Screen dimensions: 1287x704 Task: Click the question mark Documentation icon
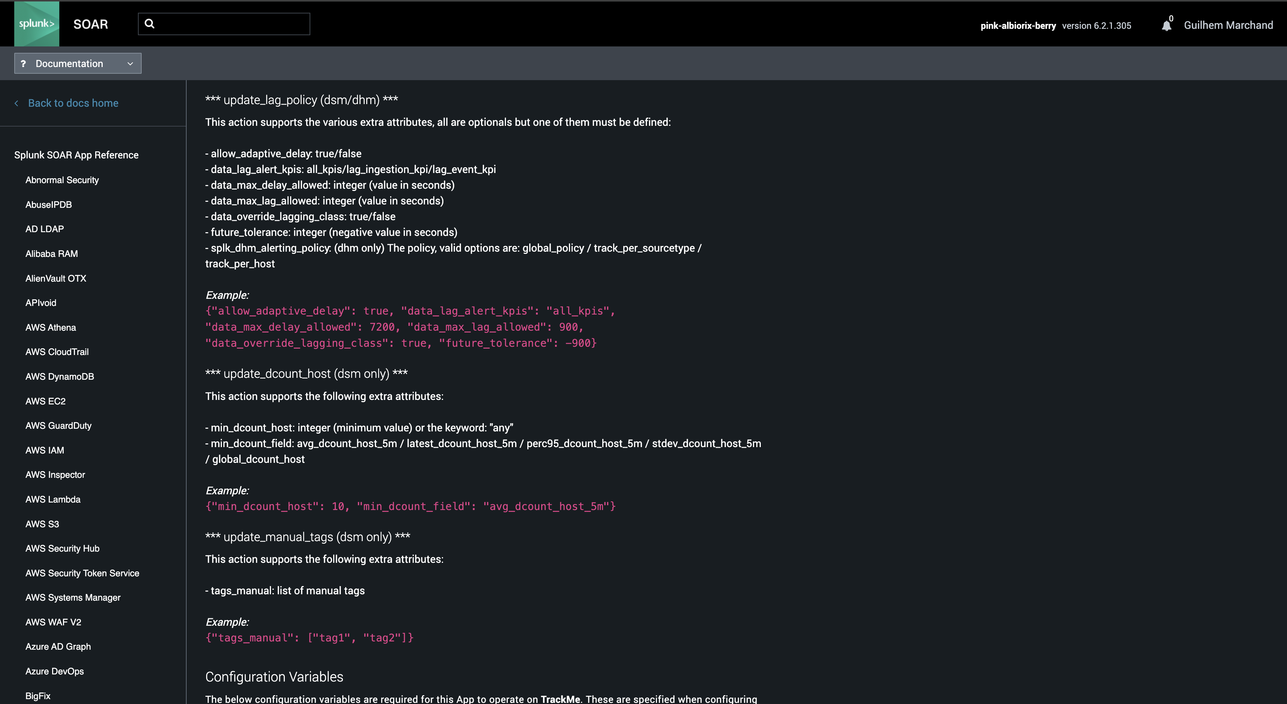23,63
